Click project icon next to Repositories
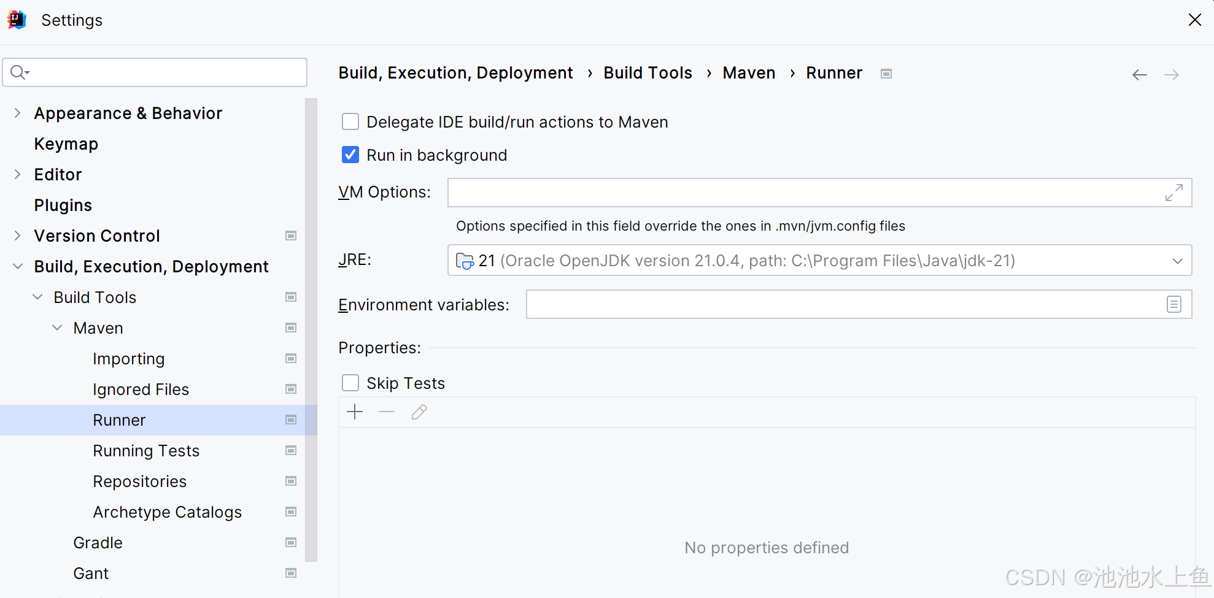 [291, 481]
